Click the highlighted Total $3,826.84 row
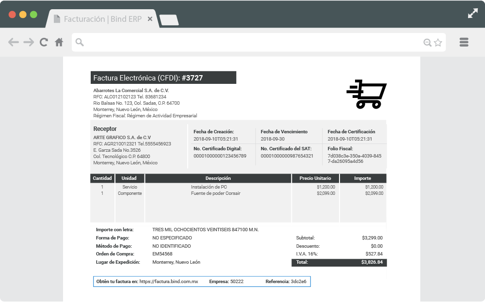The height and width of the screenshot is (302, 485). pyautogui.click(x=339, y=262)
